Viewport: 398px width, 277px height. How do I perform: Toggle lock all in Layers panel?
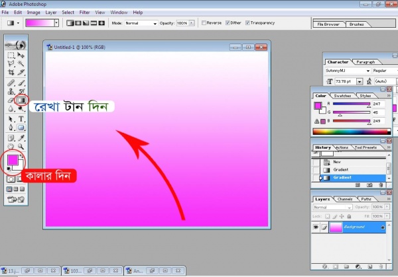click(349, 216)
